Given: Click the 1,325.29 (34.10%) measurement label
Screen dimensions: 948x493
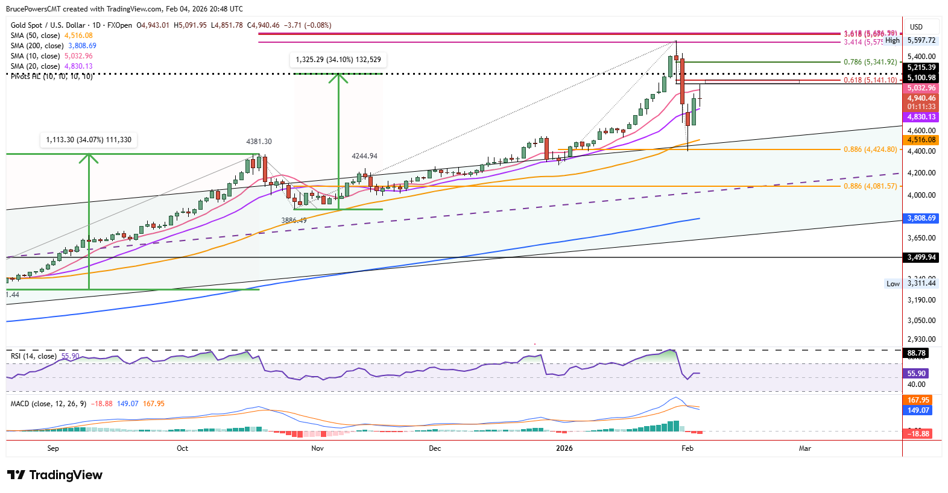Looking at the screenshot, I should click(338, 60).
